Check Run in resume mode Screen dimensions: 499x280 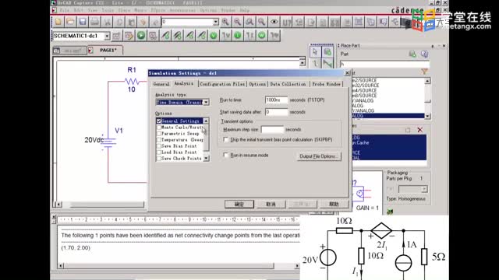226,156
